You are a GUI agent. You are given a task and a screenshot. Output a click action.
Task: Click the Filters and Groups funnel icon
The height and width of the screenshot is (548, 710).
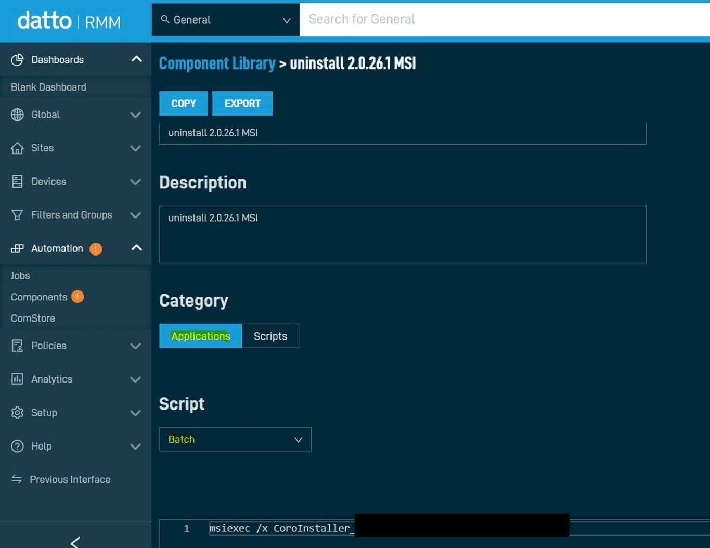tap(17, 214)
